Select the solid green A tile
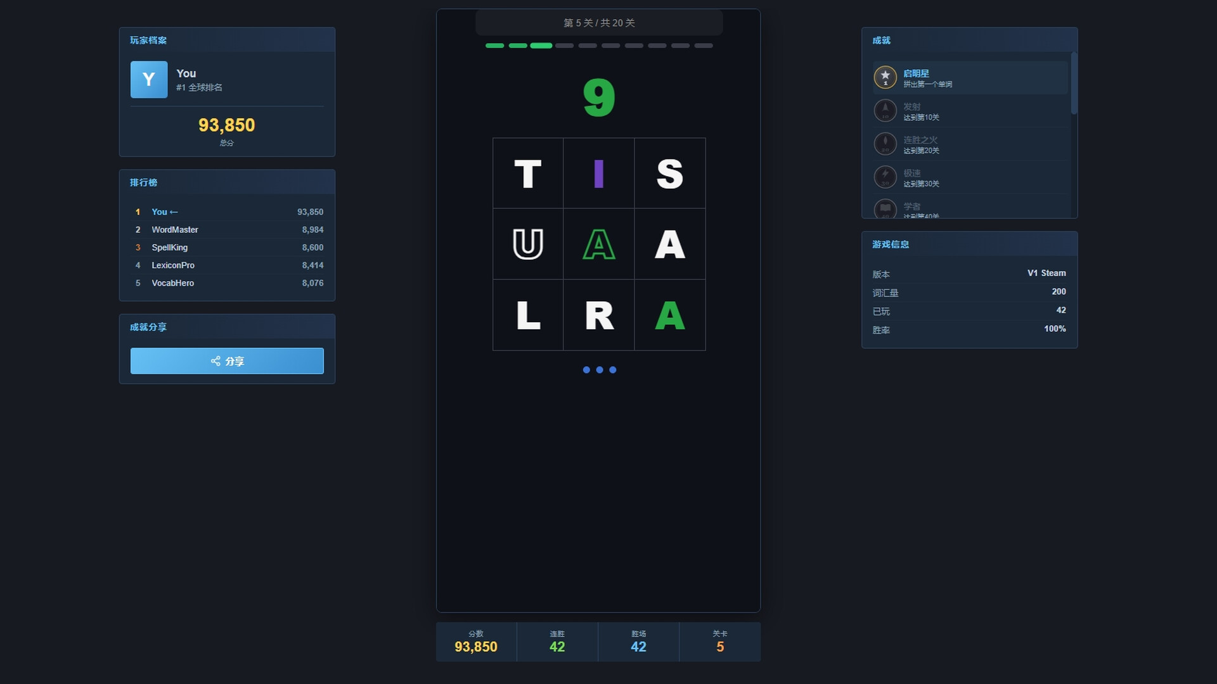Viewport: 1217px width, 684px height. 670,315
